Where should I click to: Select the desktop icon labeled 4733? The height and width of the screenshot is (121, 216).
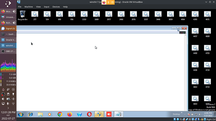207,83
